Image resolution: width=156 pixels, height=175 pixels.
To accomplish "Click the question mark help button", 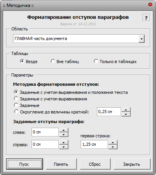I will click(x=146, y=18).
